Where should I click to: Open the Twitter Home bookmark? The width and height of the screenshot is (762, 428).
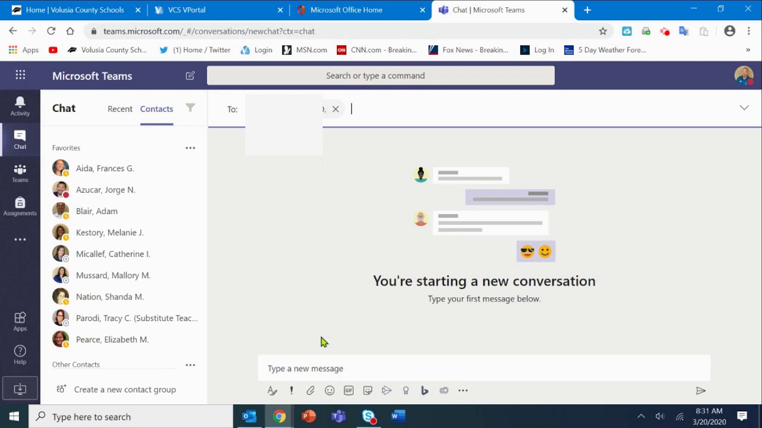pyautogui.click(x=195, y=50)
